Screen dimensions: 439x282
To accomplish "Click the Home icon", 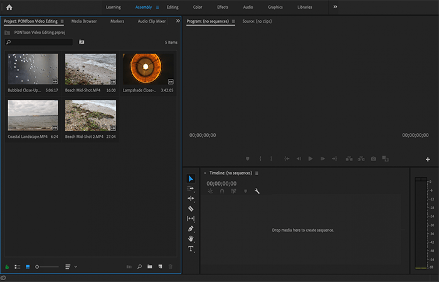I will (9, 8).
